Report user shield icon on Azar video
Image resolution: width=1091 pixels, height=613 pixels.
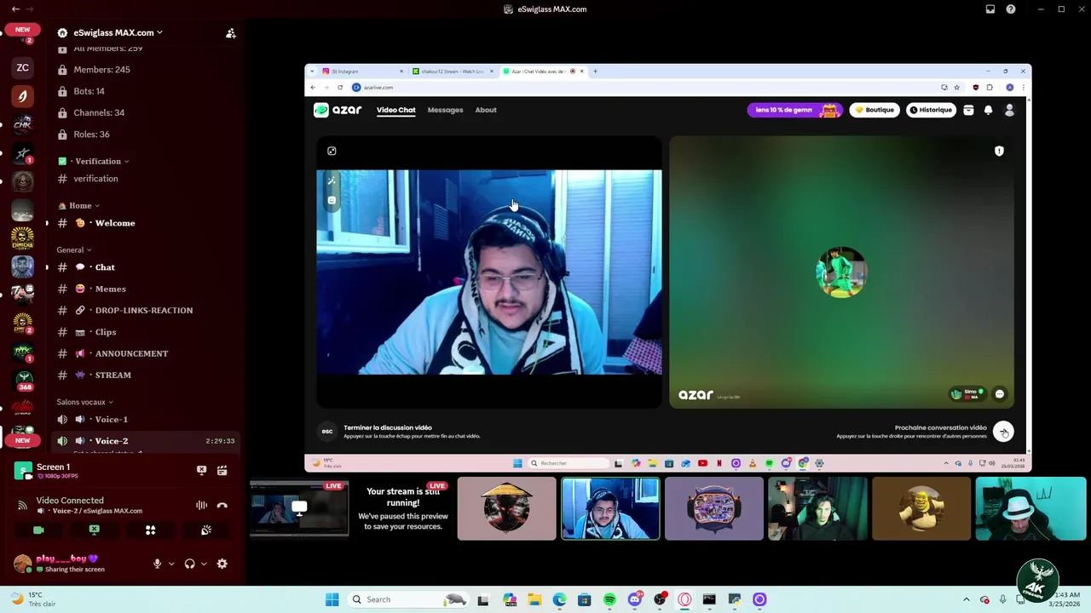point(999,151)
